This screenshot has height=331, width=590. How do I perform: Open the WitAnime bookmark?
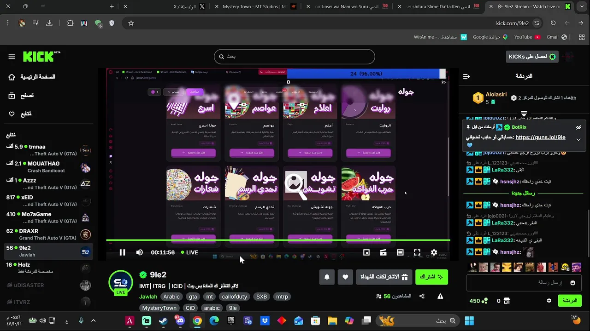(440, 37)
